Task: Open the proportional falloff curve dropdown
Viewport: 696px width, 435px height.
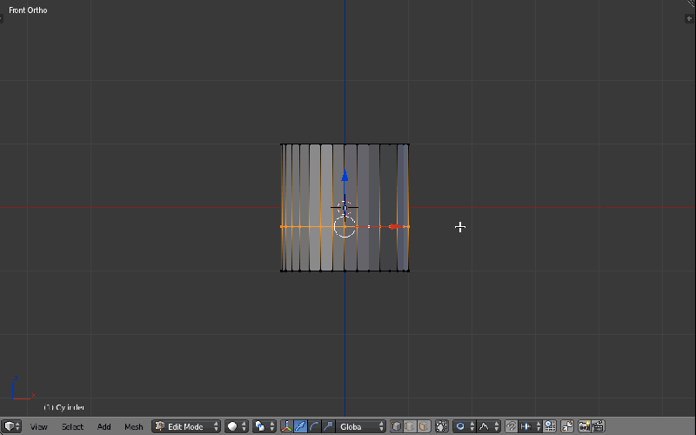Action: tap(488, 426)
